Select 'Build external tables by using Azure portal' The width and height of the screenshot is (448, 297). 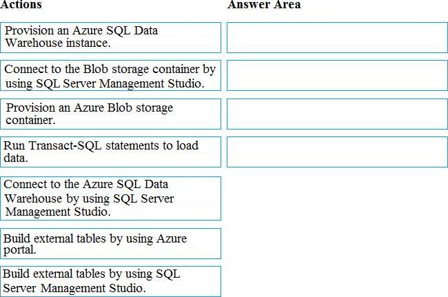[x=111, y=244]
